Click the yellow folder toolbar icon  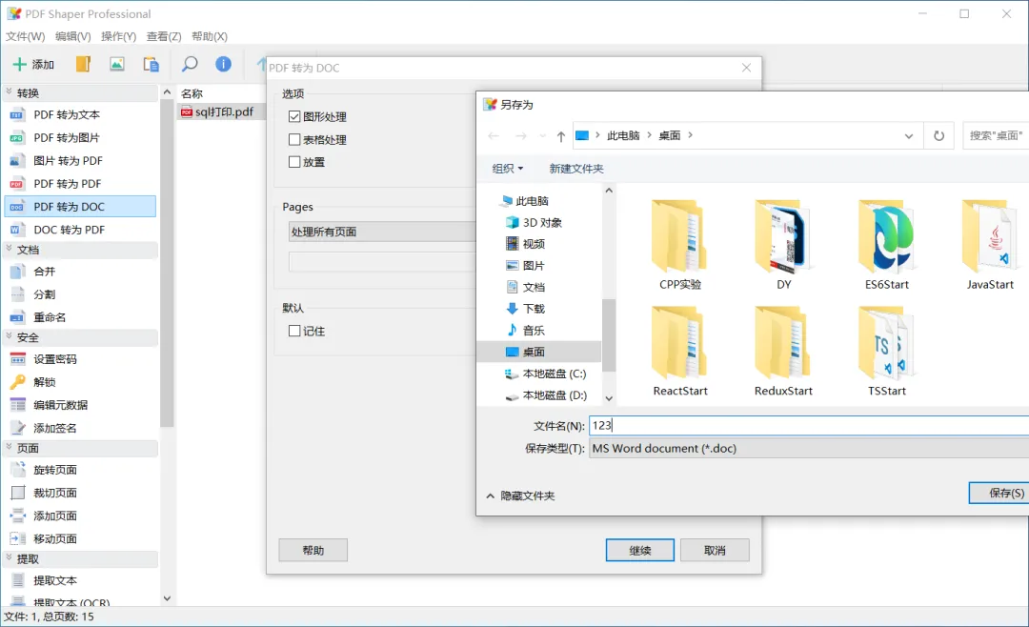pos(83,64)
